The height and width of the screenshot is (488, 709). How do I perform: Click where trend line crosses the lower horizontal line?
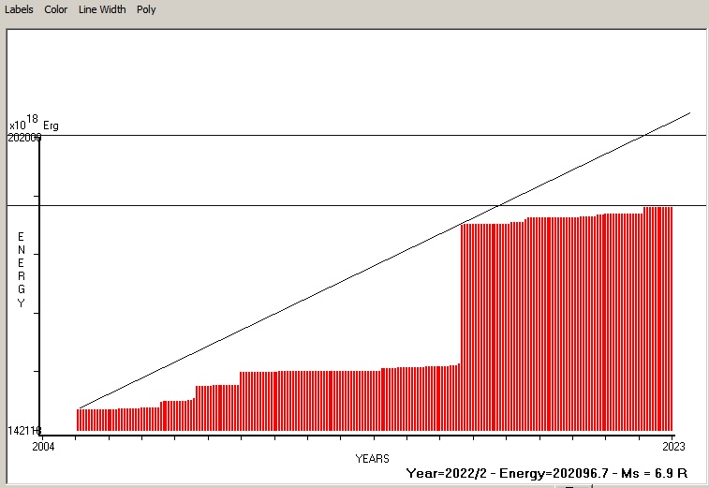(x=501, y=205)
